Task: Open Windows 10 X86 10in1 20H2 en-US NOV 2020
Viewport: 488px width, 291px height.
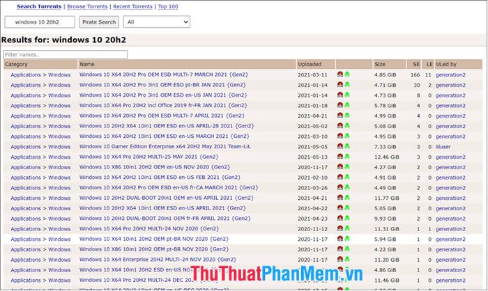Action: coord(155,167)
